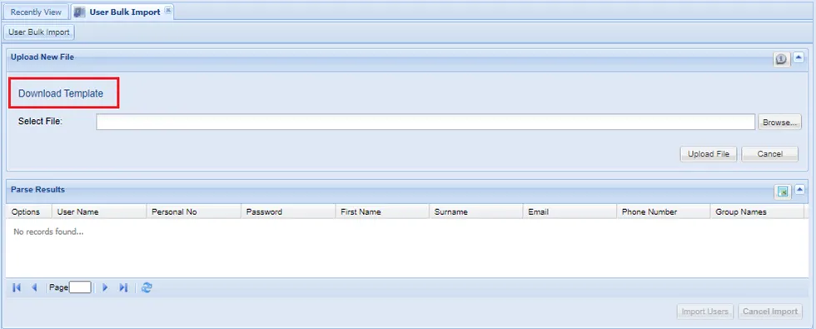Click the export icon in Parse Results
This screenshot has height=329, width=816.
[x=782, y=192]
